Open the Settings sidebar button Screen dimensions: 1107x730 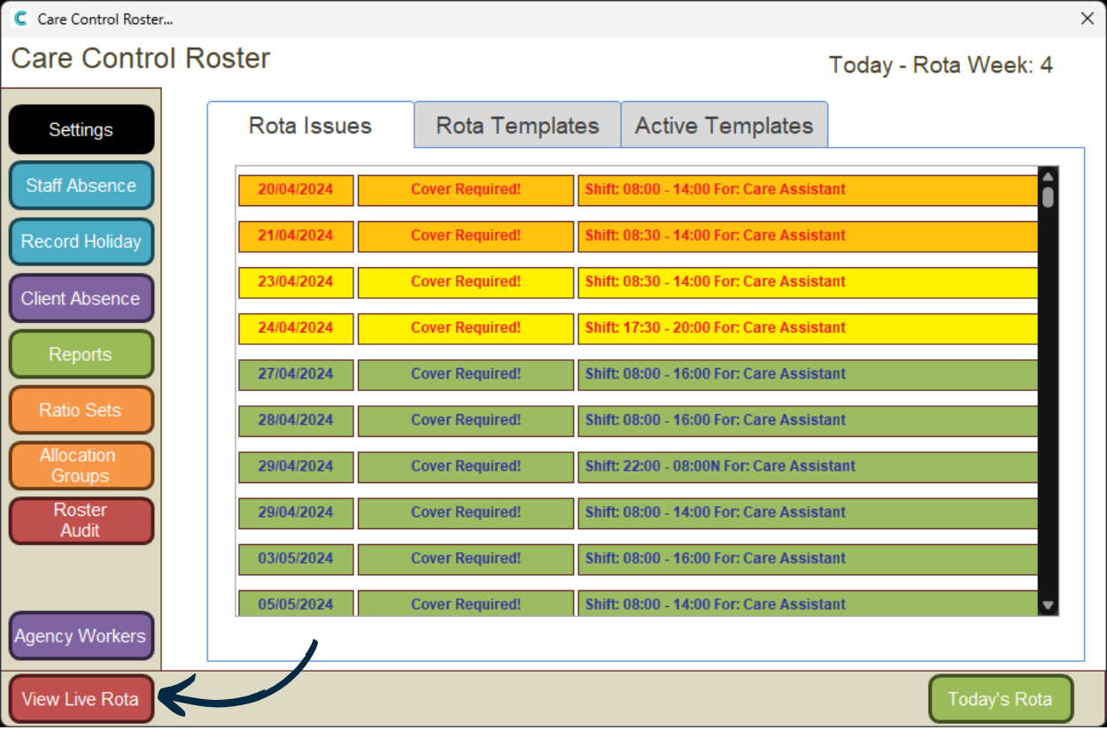[81, 130]
